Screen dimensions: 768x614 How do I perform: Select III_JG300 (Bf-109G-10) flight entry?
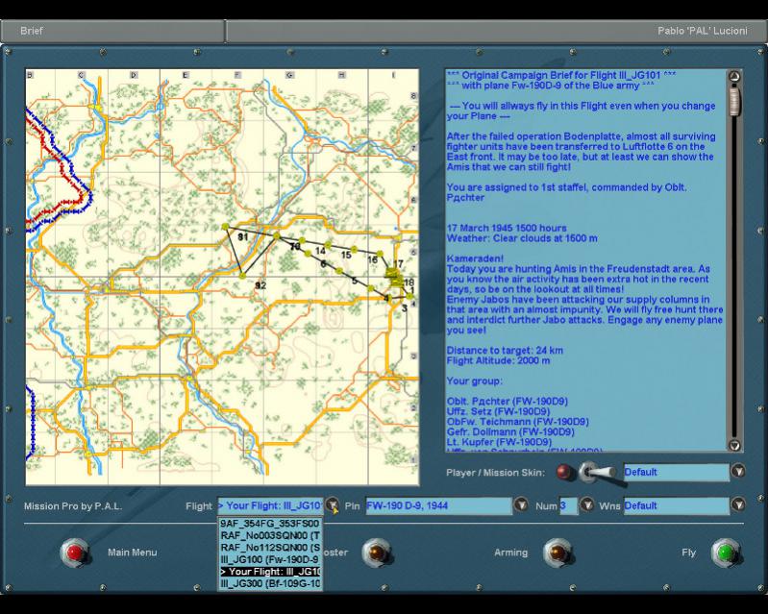click(x=269, y=583)
